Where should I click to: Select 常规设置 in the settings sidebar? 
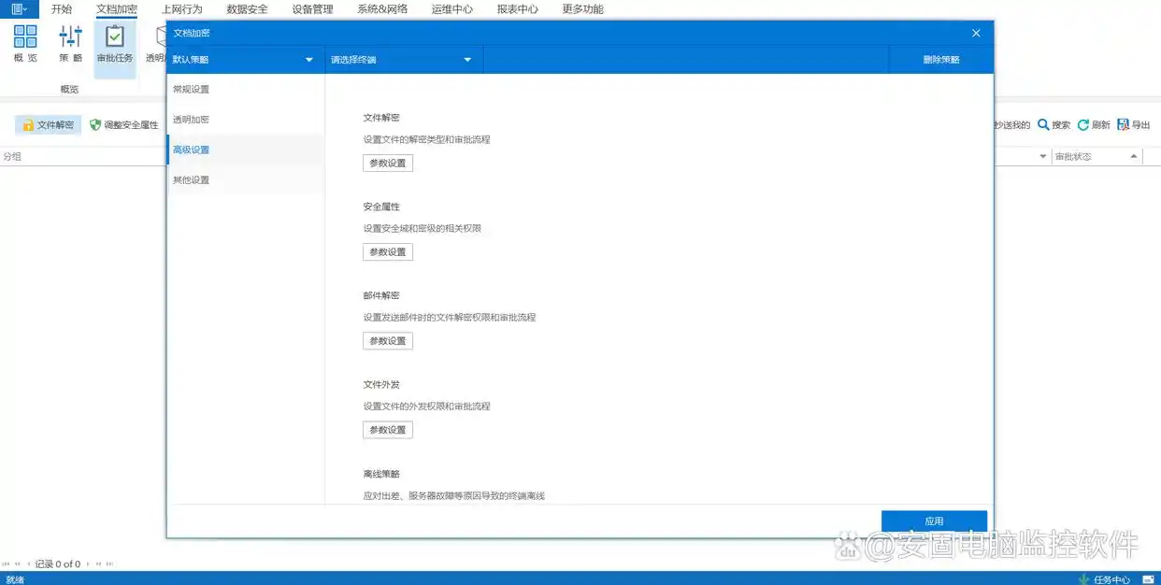coord(191,89)
